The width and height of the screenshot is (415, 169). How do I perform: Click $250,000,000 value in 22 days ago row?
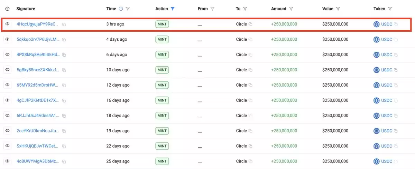point(335,146)
